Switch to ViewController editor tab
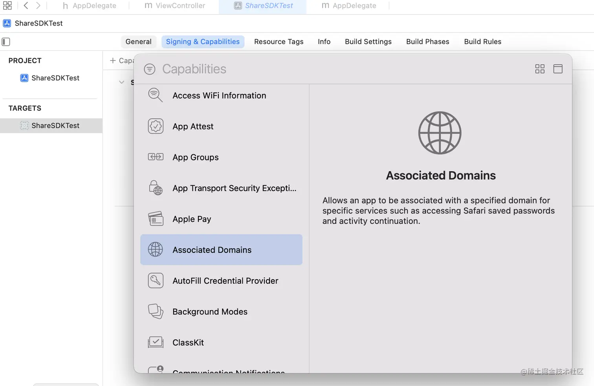Image resolution: width=594 pixels, height=386 pixels. pyautogui.click(x=175, y=5)
